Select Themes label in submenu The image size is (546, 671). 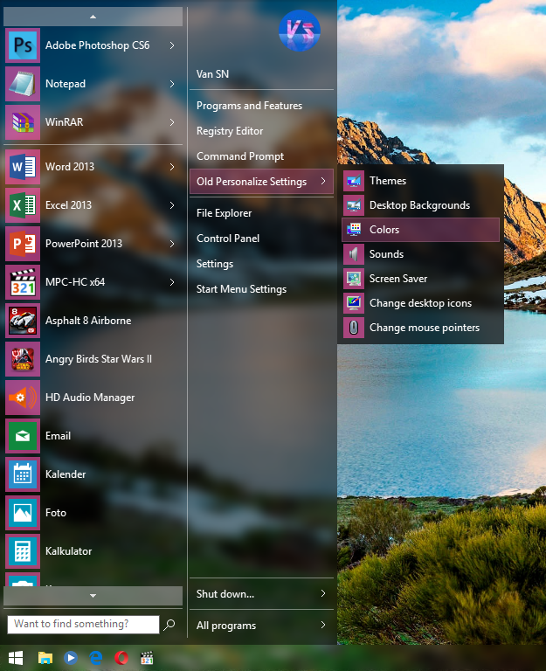tap(388, 181)
